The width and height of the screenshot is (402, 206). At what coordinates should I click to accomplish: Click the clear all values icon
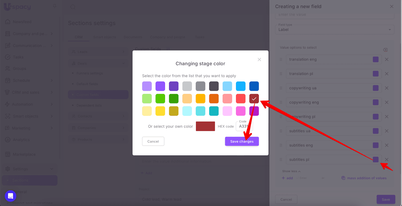pyautogui.click(x=385, y=50)
